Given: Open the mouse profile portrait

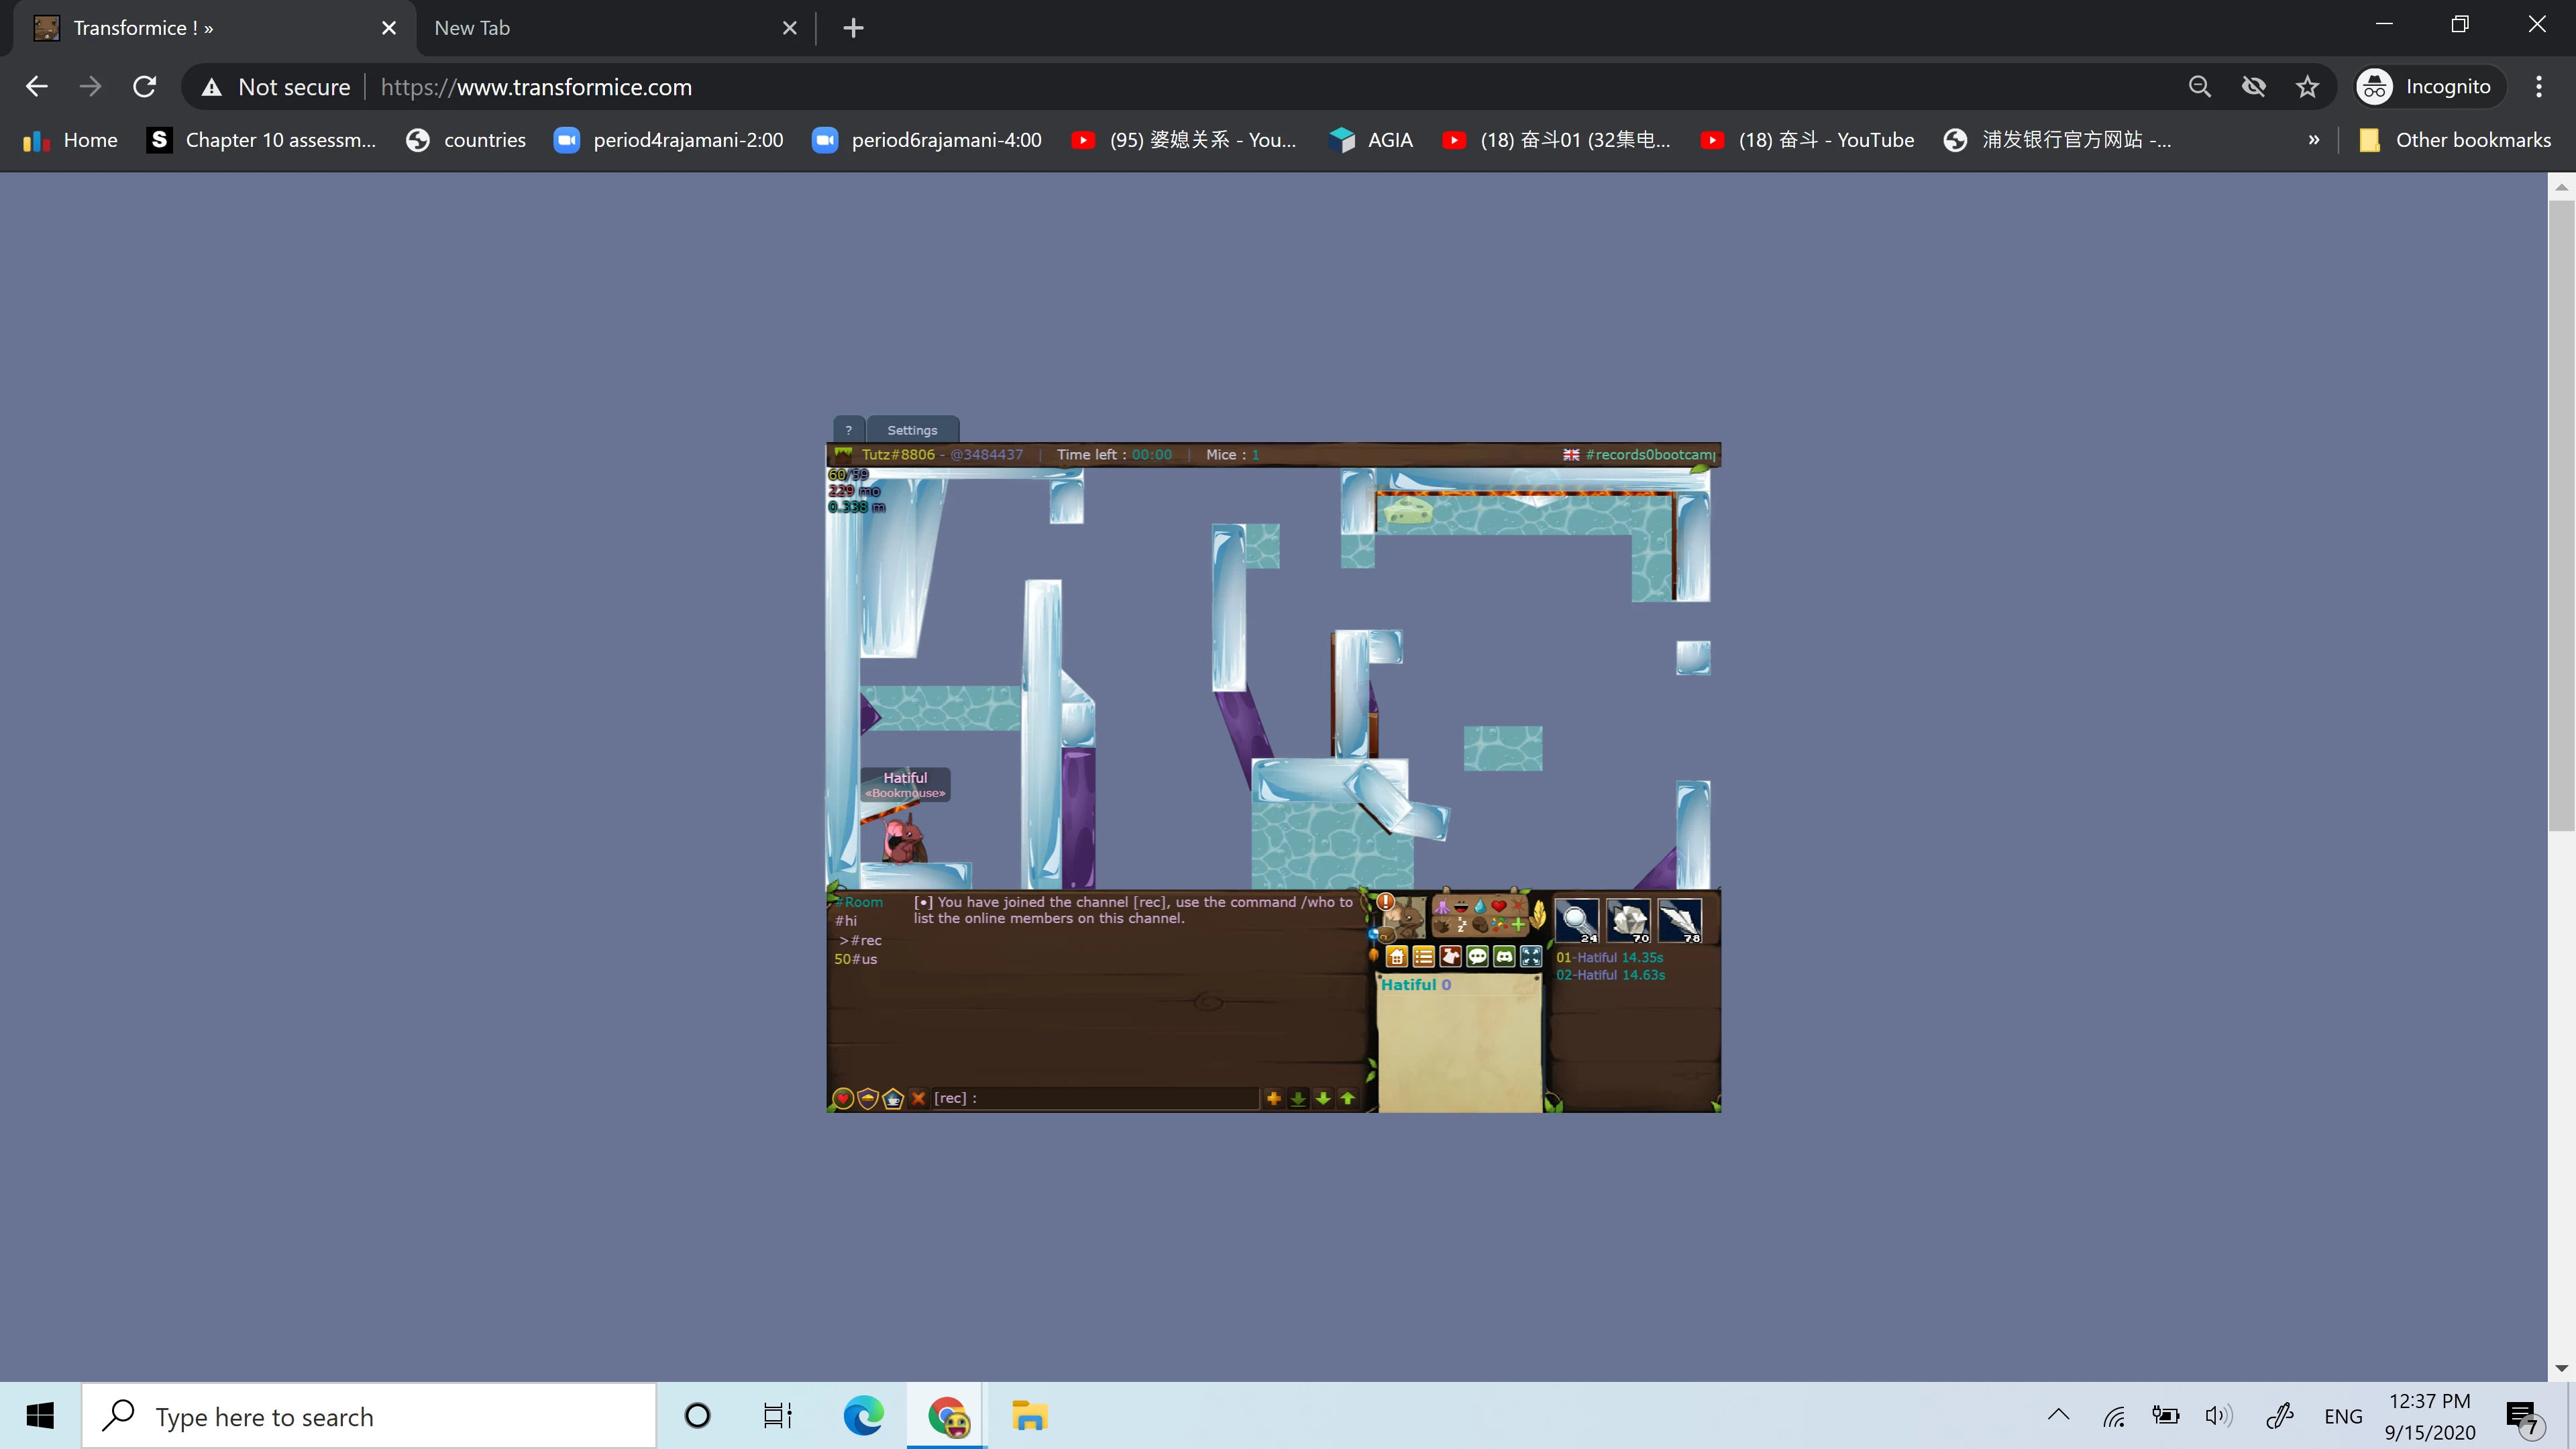Looking at the screenshot, I should click(x=1407, y=919).
